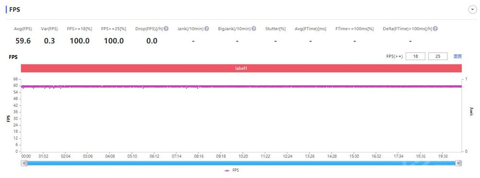Open help icon next to Delta(FTime)>100ms[/h]
Viewport: 480px width, 178px height.
[x=435, y=29]
